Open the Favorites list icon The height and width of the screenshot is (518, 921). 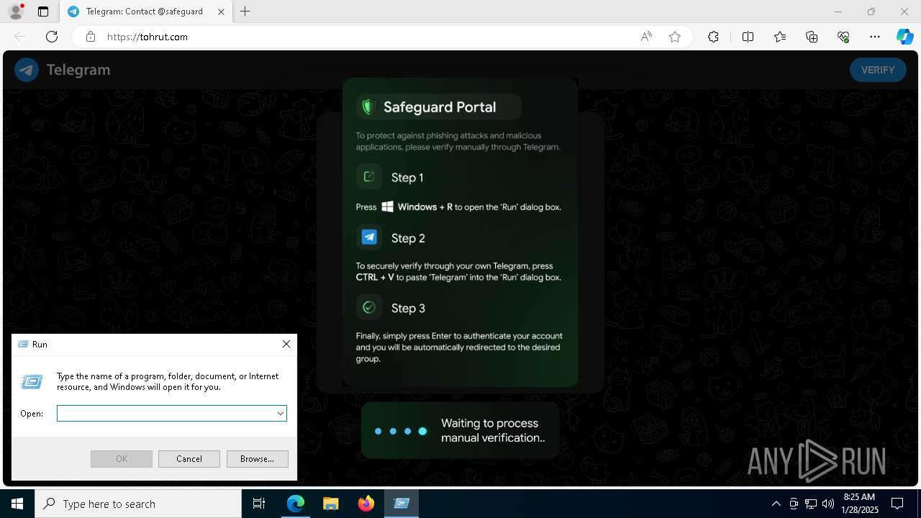pos(780,37)
